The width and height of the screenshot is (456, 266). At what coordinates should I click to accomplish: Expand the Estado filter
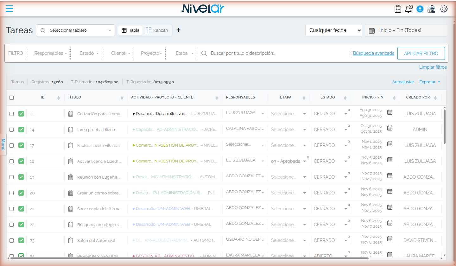point(89,53)
